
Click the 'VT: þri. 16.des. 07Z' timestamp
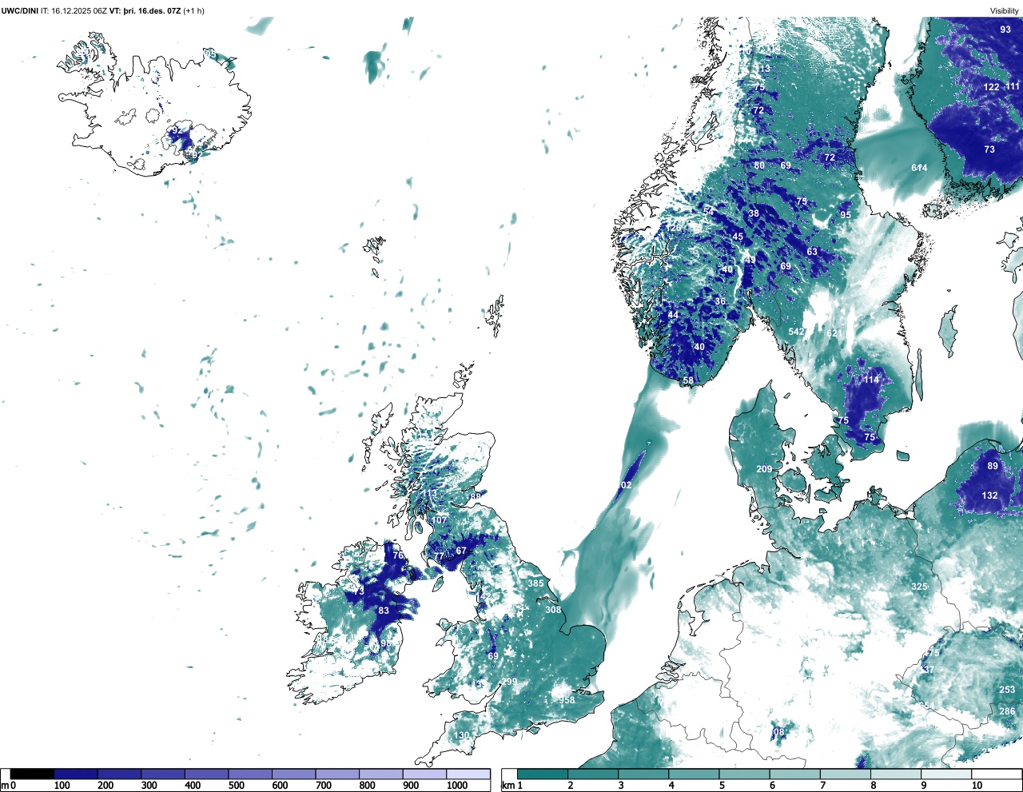coord(145,10)
